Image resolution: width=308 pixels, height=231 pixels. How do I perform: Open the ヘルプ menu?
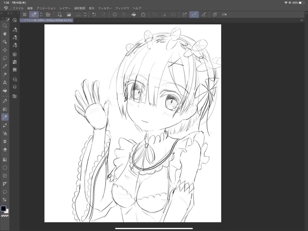(x=137, y=8)
